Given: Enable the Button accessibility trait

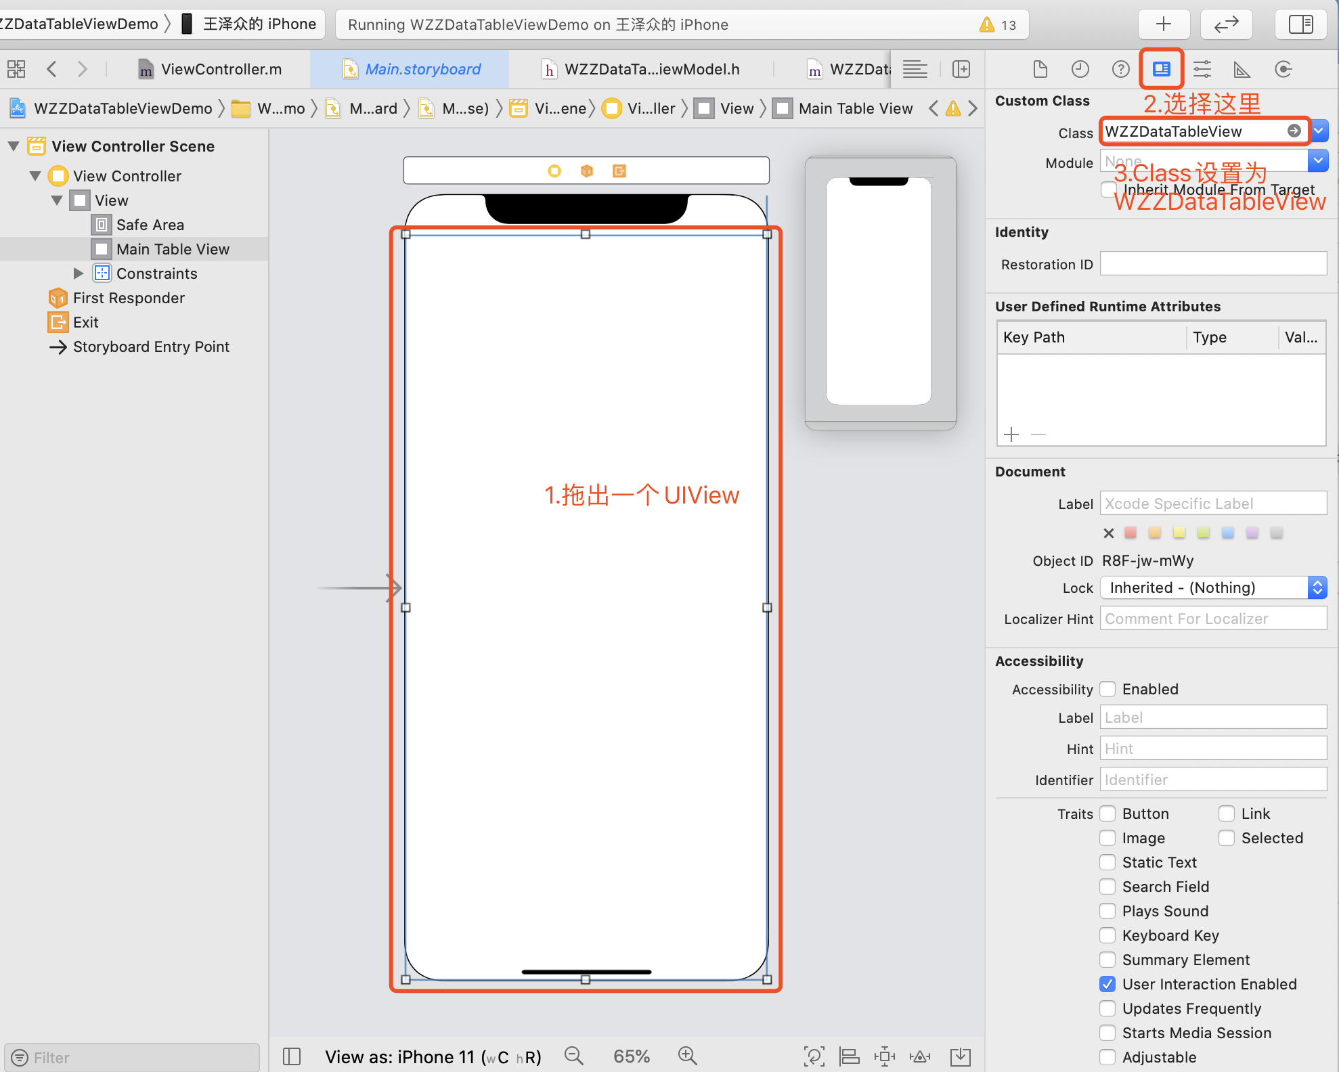Looking at the screenshot, I should pyautogui.click(x=1107, y=813).
